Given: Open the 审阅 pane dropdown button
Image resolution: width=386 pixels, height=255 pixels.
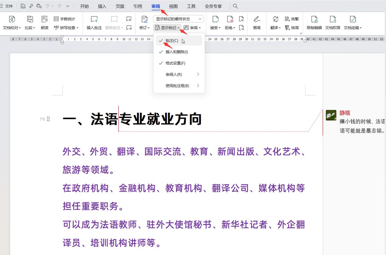Looking at the screenshot, I should coord(192,28).
